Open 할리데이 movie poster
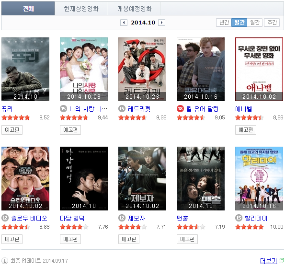 259,179
